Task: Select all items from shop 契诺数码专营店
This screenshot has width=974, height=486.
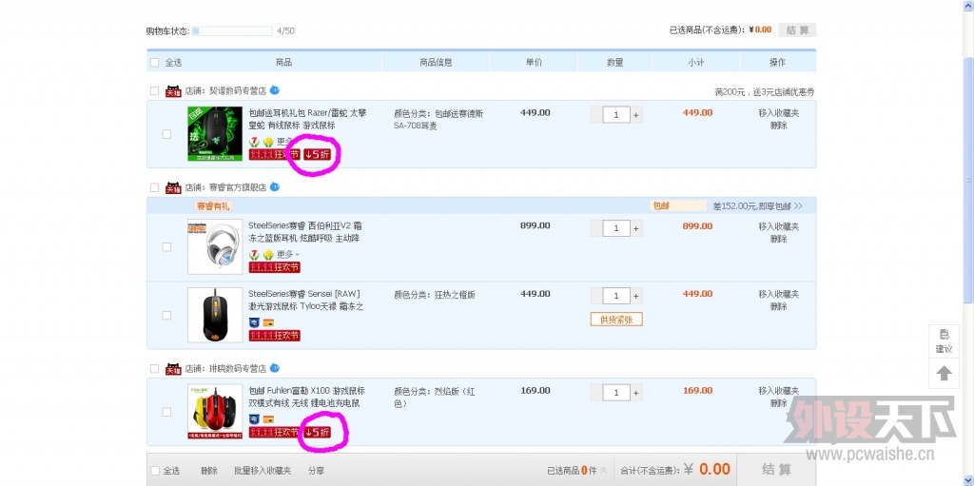Action: pyautogui.click(x=155, y=90)
